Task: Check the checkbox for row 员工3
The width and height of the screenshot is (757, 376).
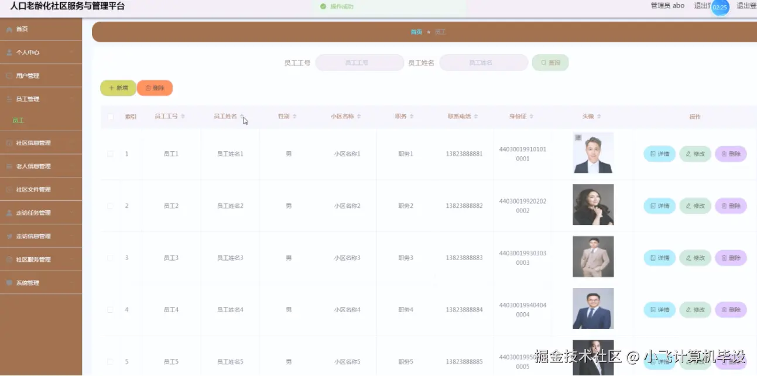Action: (x=110, y=258)
